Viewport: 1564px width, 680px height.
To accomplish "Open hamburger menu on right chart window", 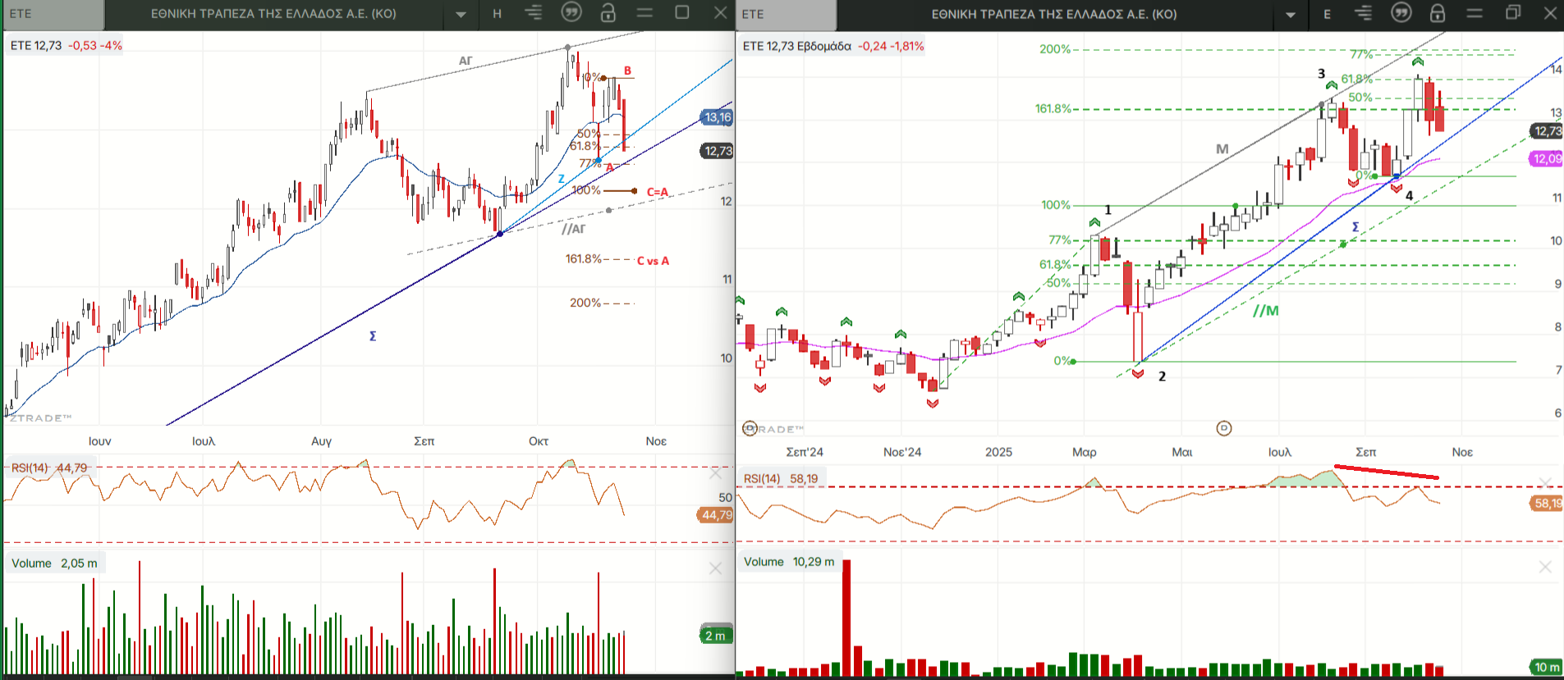I will (1475, 13).
